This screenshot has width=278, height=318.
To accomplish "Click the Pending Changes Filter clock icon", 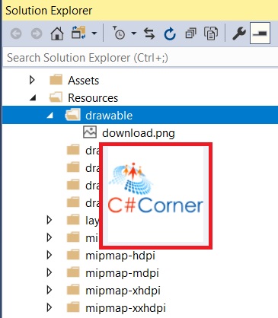I will point(119,33).
